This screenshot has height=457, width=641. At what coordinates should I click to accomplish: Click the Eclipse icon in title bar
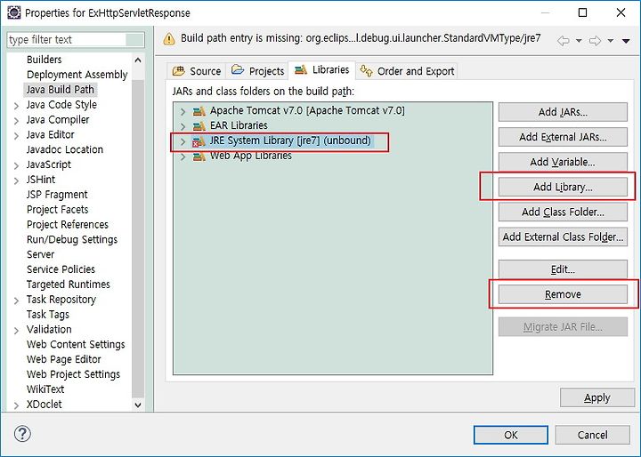tap(14, 12)
